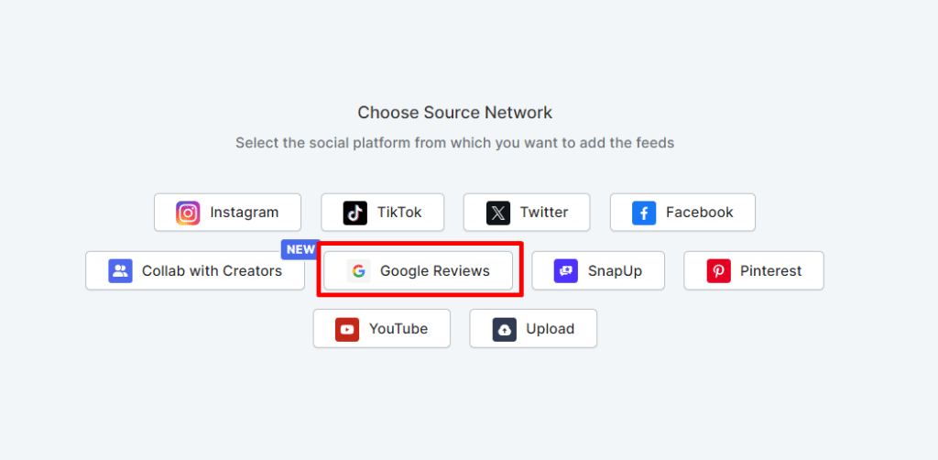Click the Upload cloud icon
The image size is (938, 460).
[x=504, y=329]
